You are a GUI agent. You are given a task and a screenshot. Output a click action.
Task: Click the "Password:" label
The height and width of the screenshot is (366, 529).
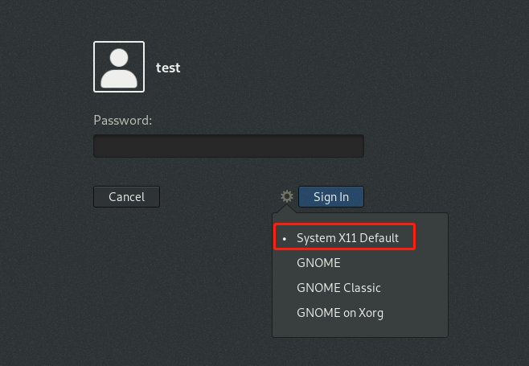click(123, 121)
